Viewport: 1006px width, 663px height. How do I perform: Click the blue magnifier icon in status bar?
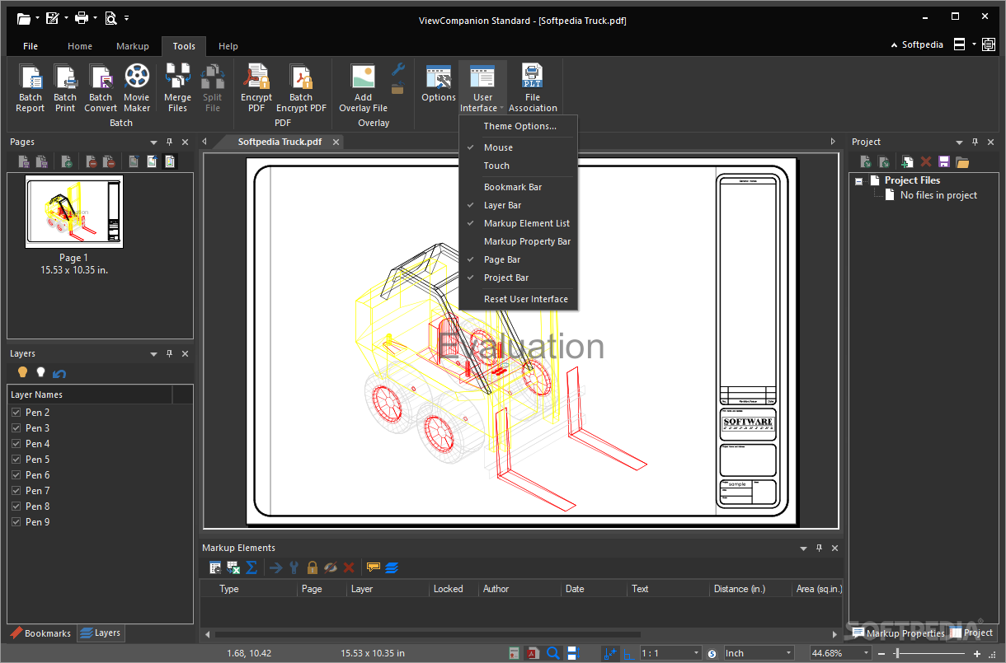(553, 653)
